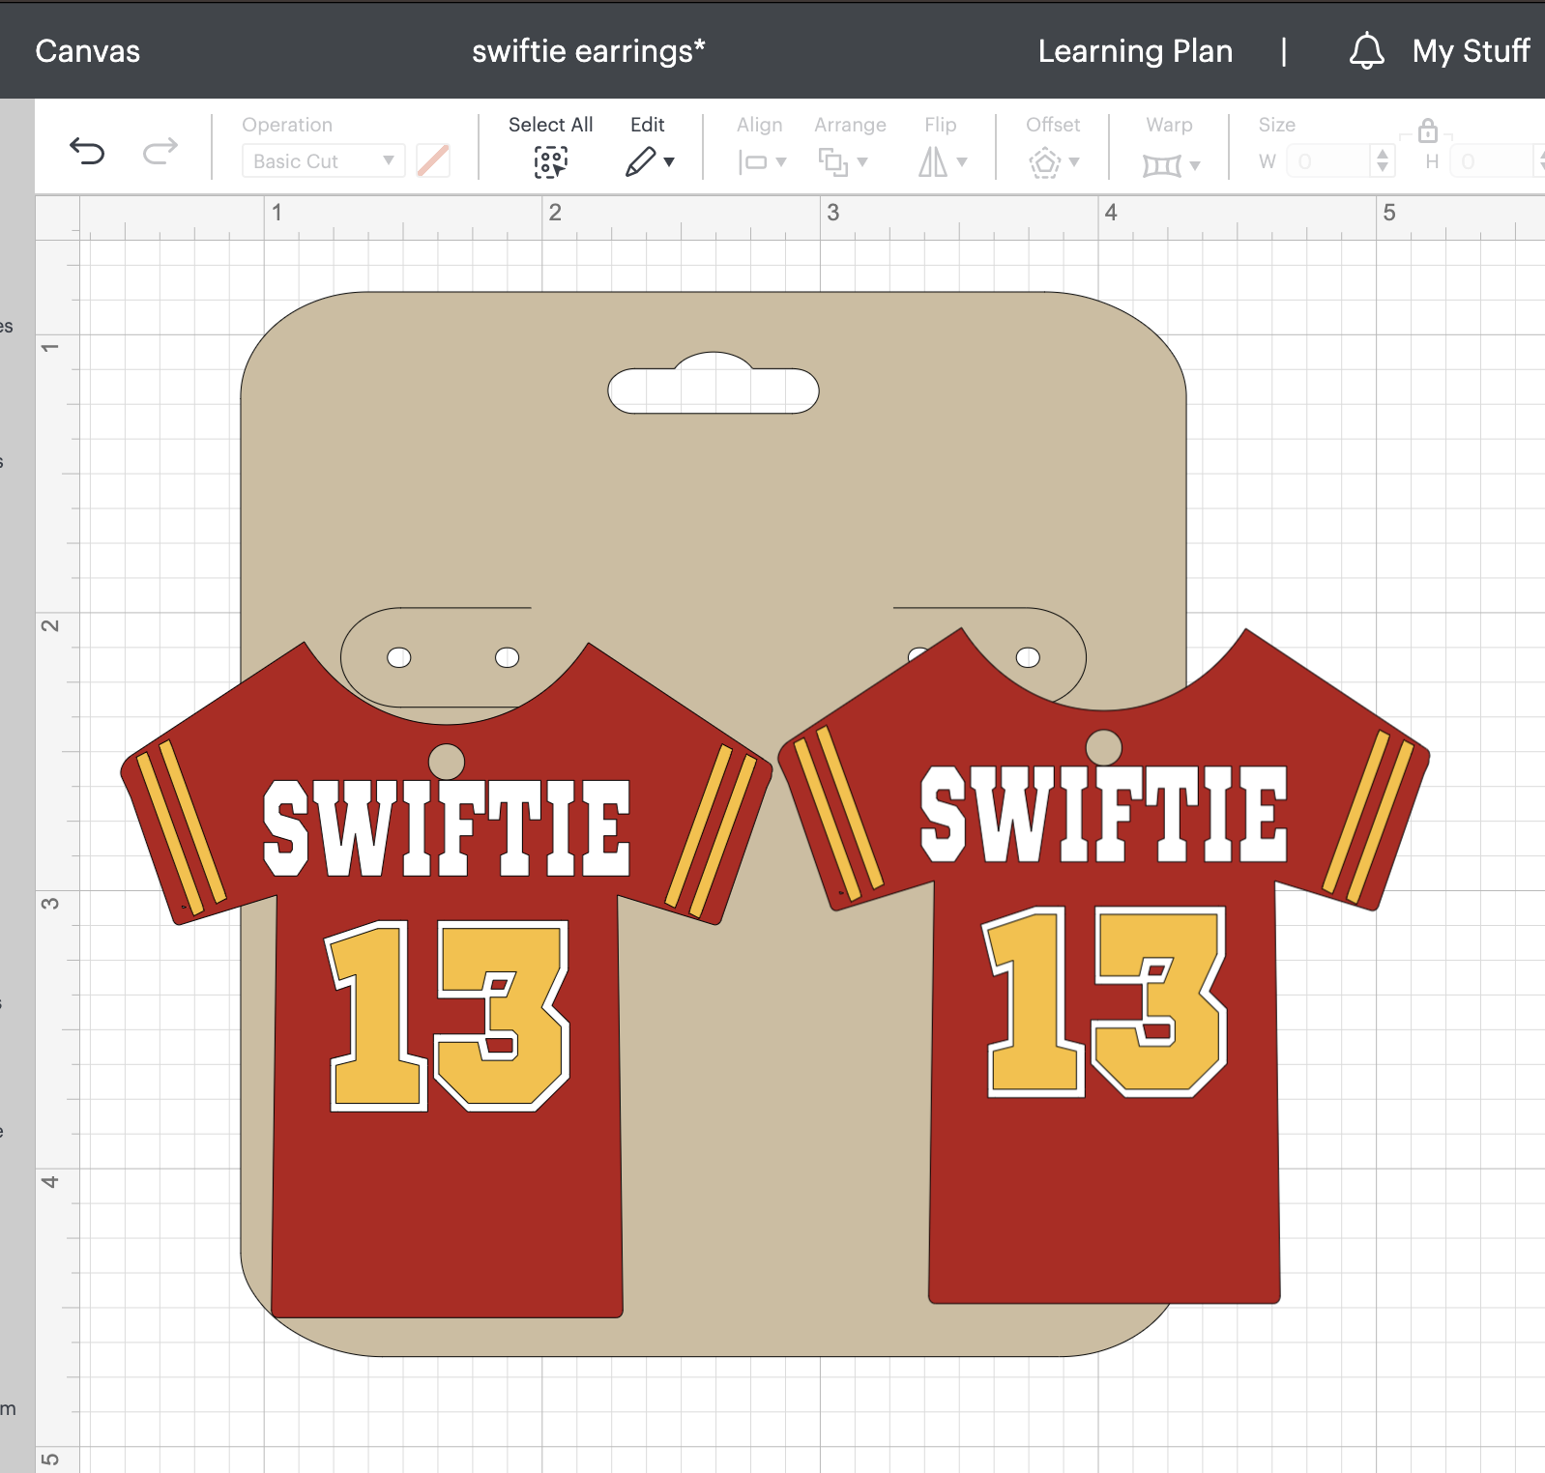The width and height of the screenshot is (1545, 1473).
Task: Select the right jersey number 13
Action: (1106, 1002)
